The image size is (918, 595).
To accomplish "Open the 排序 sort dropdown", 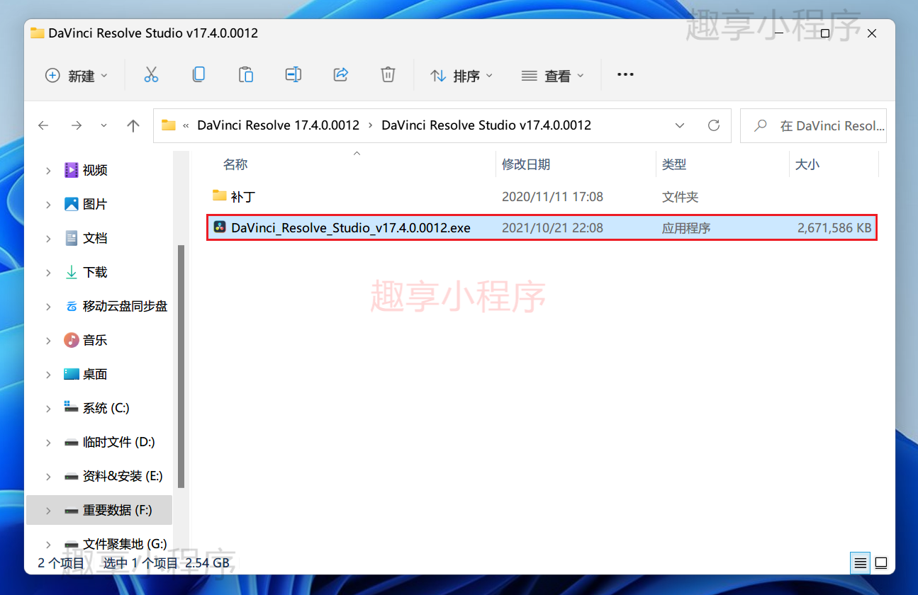I will coord(461,75).
